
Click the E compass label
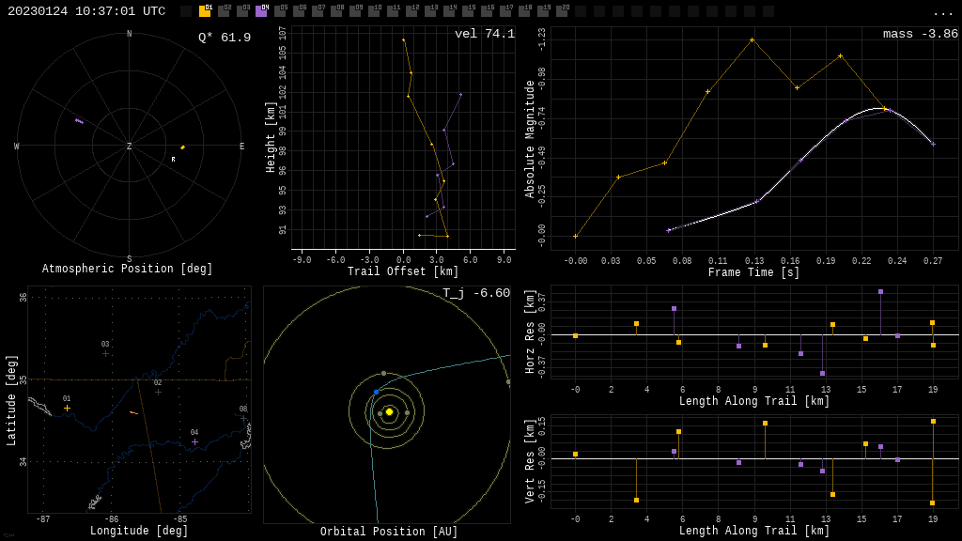tap(241, 146)
